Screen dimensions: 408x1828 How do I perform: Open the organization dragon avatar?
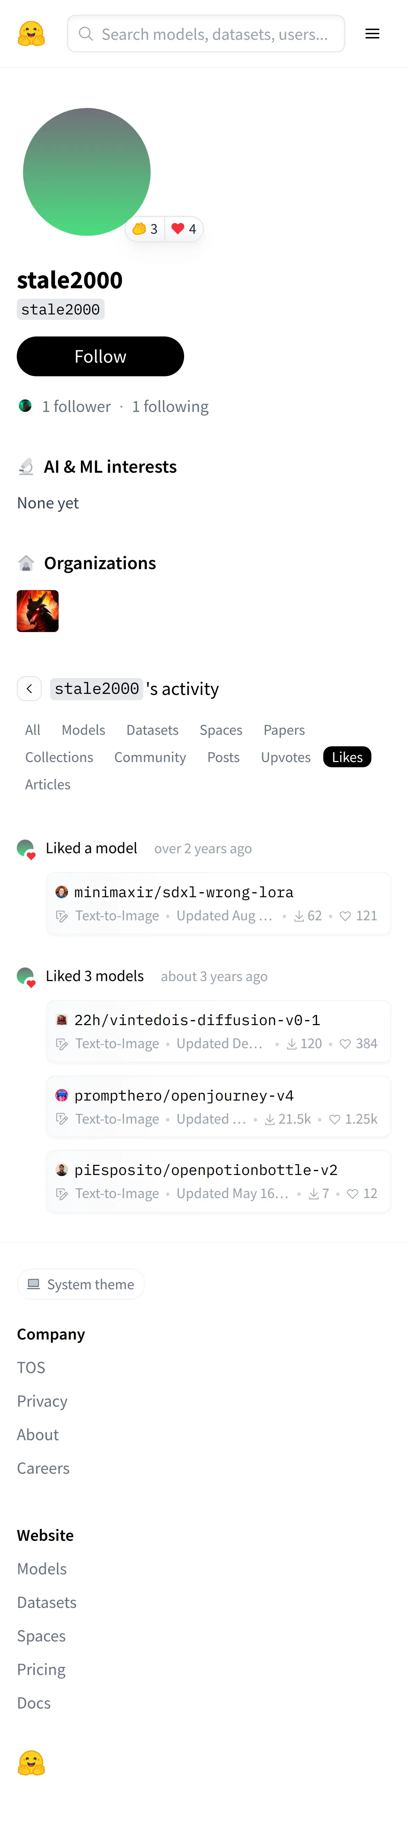pos(38,611)
